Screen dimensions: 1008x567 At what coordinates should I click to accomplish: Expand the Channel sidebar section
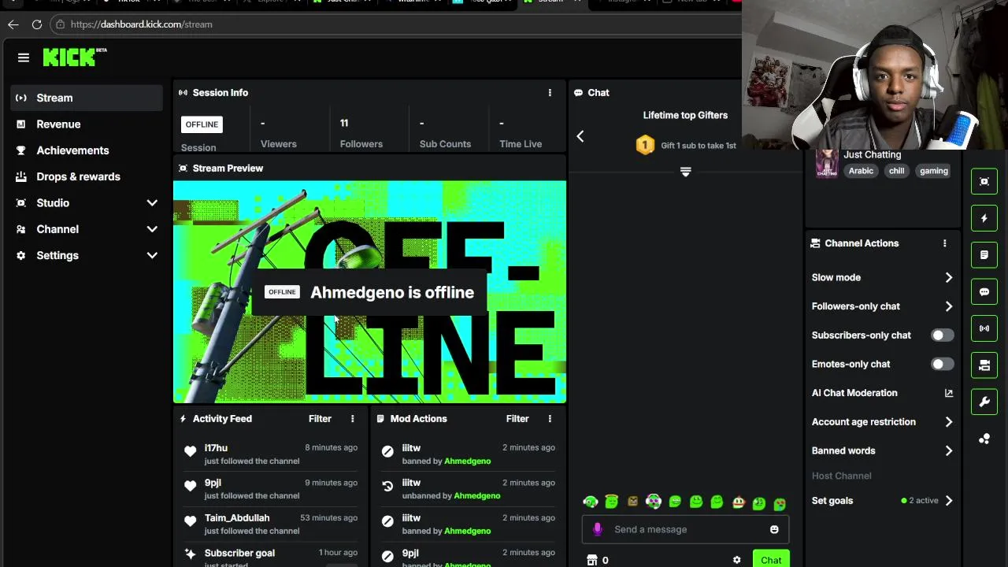click(152, 229)
